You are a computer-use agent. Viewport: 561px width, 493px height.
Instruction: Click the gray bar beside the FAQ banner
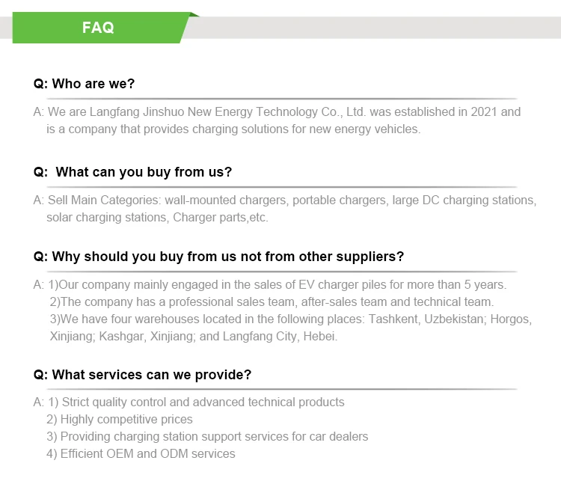coord(372,28)
